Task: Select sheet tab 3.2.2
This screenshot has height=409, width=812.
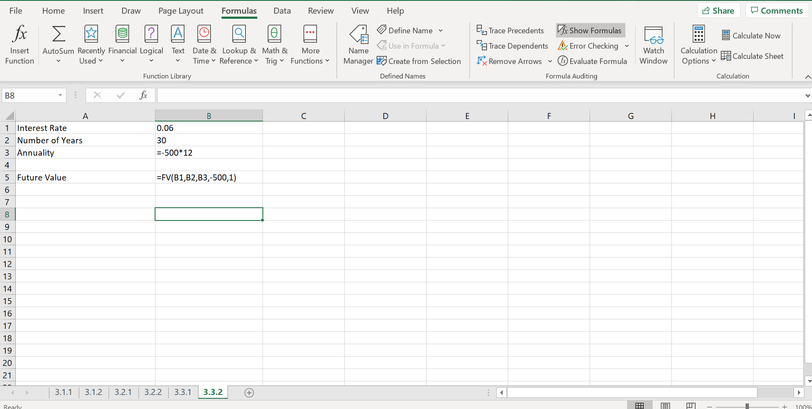Action: coord(153,392)
